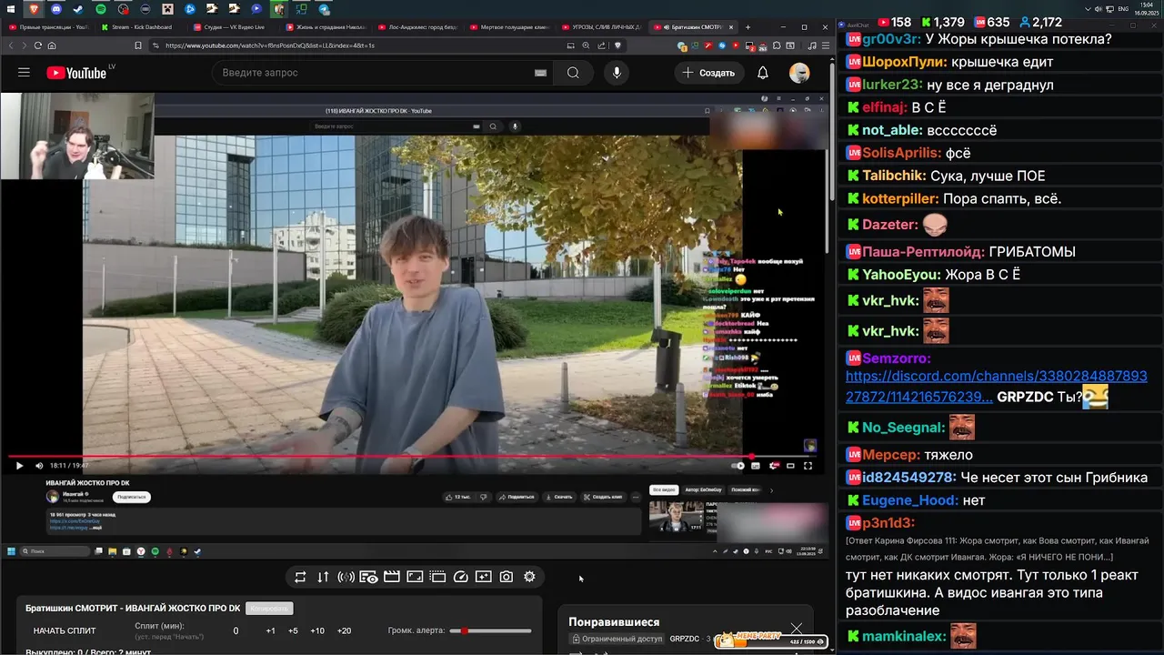This screenshot has width=1164, height=655.
Task: Click chat username Паша-Рептилойд
Action: pyautogui.click(x=922, y=251)
